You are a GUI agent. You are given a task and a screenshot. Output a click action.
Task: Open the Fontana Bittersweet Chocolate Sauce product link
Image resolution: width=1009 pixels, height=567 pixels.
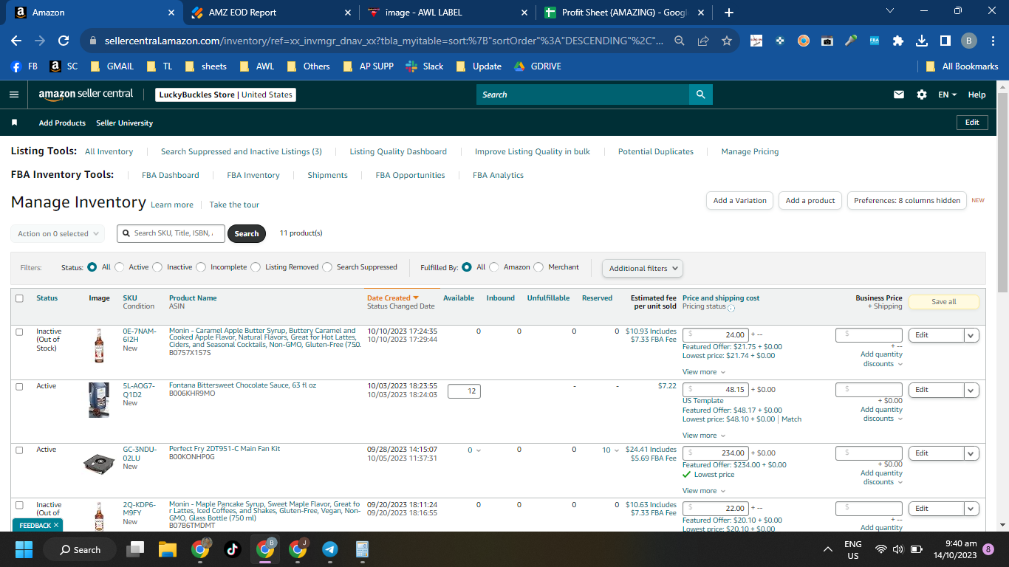coord(242,385)
